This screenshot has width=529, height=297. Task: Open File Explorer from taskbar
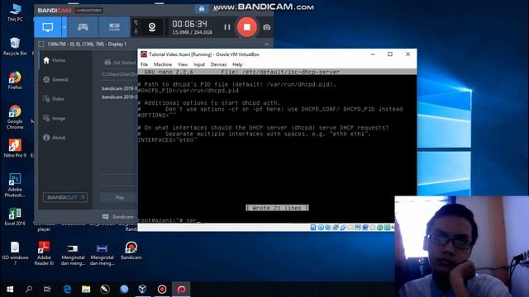pos(86,290)
